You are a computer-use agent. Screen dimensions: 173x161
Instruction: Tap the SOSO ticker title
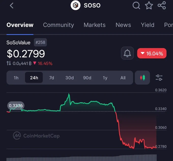pos(92,5)
